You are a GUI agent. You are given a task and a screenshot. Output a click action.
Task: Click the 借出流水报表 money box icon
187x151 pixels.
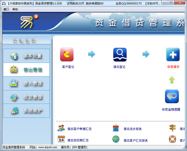point(116,128)
